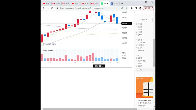
Task: Open 대한광통신 stock link
Action: [x=140, y=45]
